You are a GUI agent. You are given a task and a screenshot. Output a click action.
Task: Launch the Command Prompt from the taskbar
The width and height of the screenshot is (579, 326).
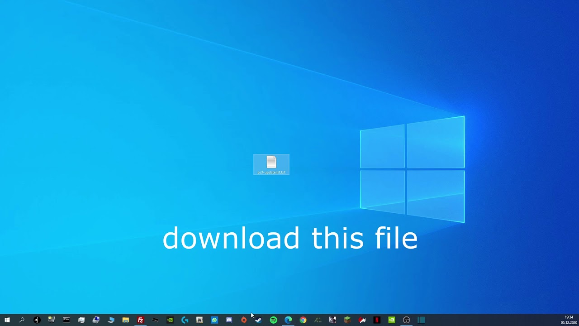(x=66, y=320)
